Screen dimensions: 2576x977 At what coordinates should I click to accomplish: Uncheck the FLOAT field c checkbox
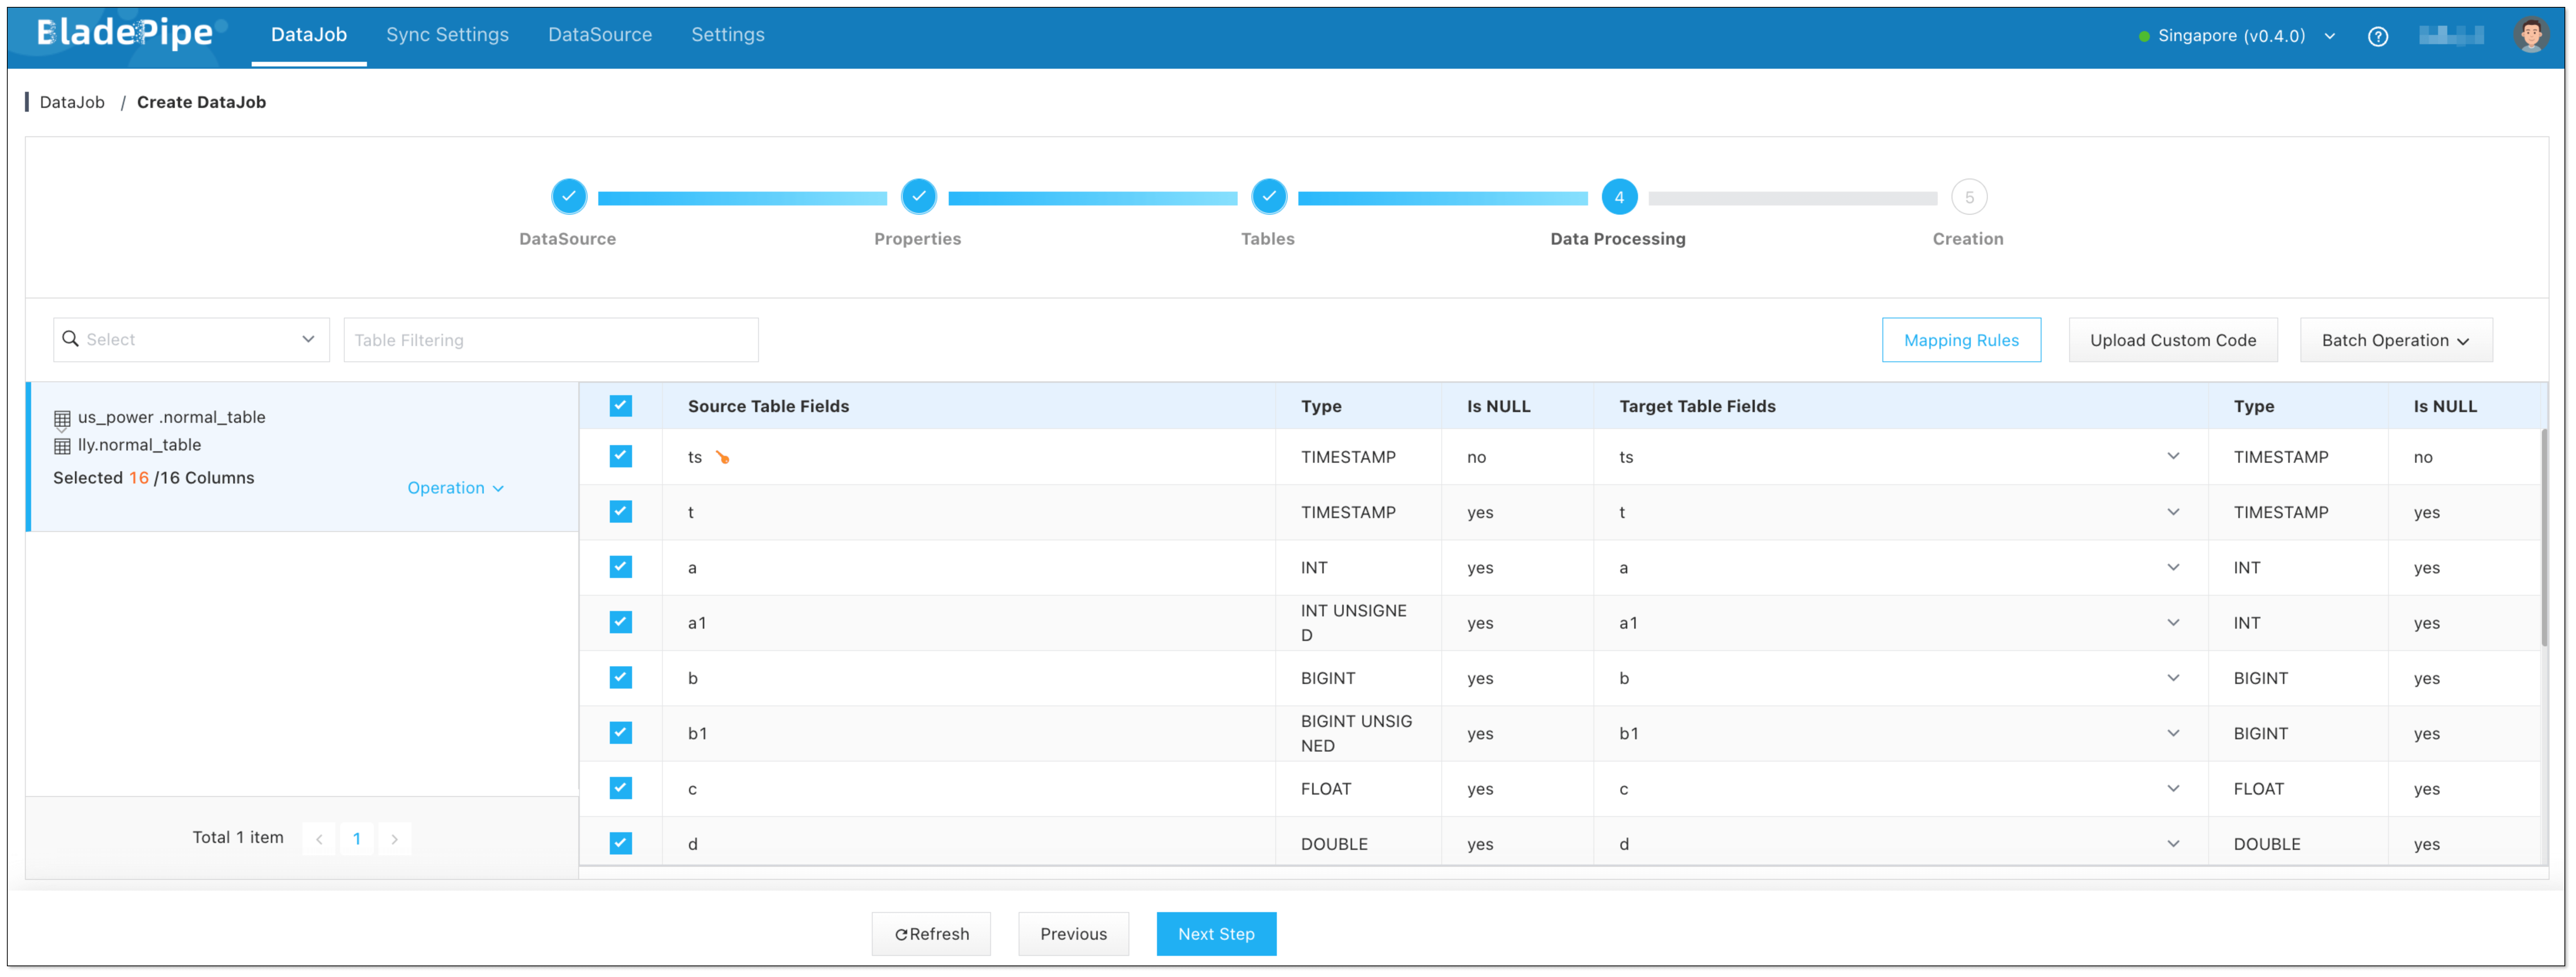coord(620,788)
